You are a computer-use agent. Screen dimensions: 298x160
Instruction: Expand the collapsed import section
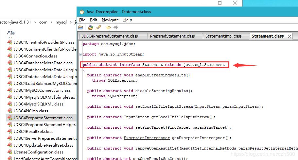click(x=80, y=54)
